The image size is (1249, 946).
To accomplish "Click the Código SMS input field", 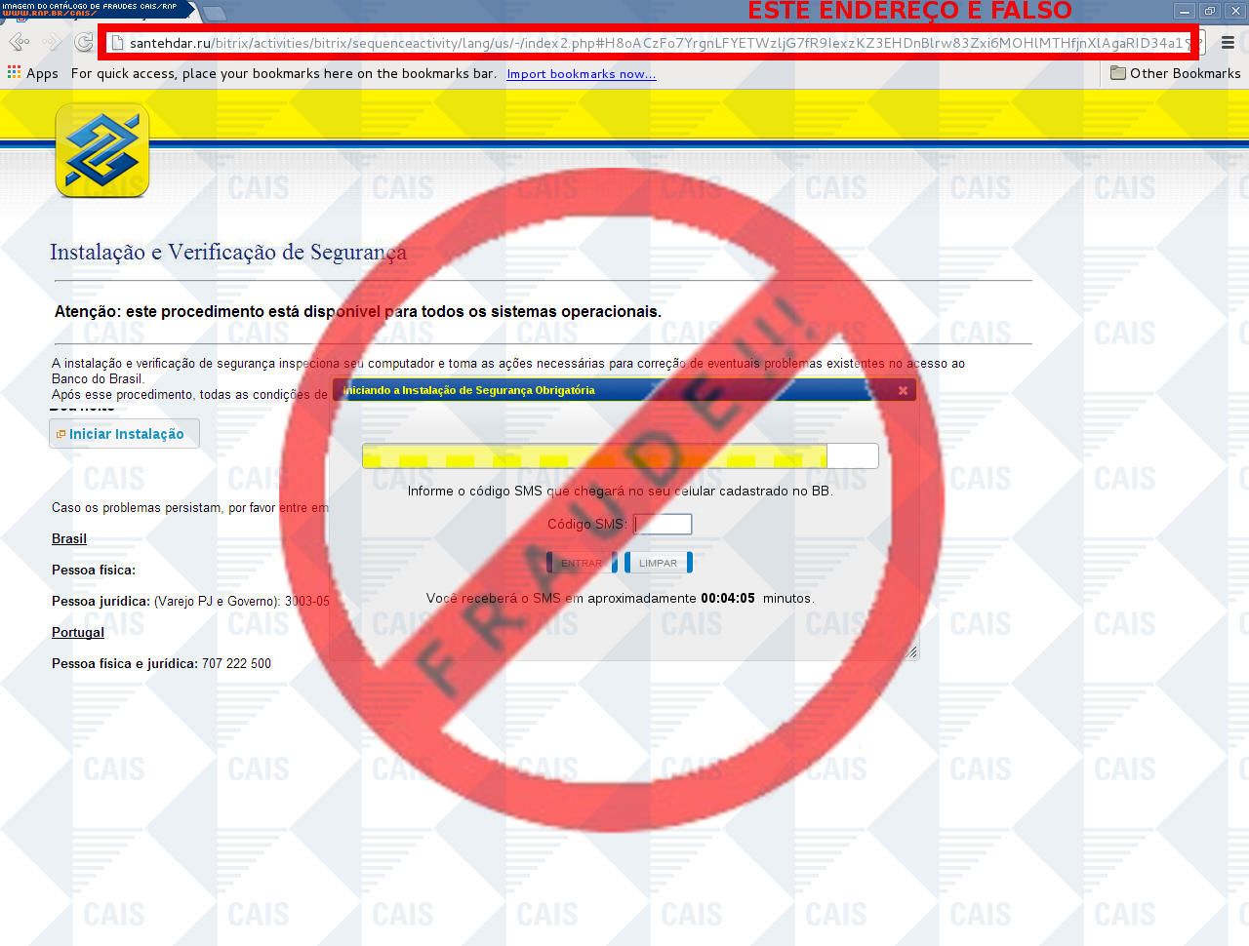I will 663,525.
